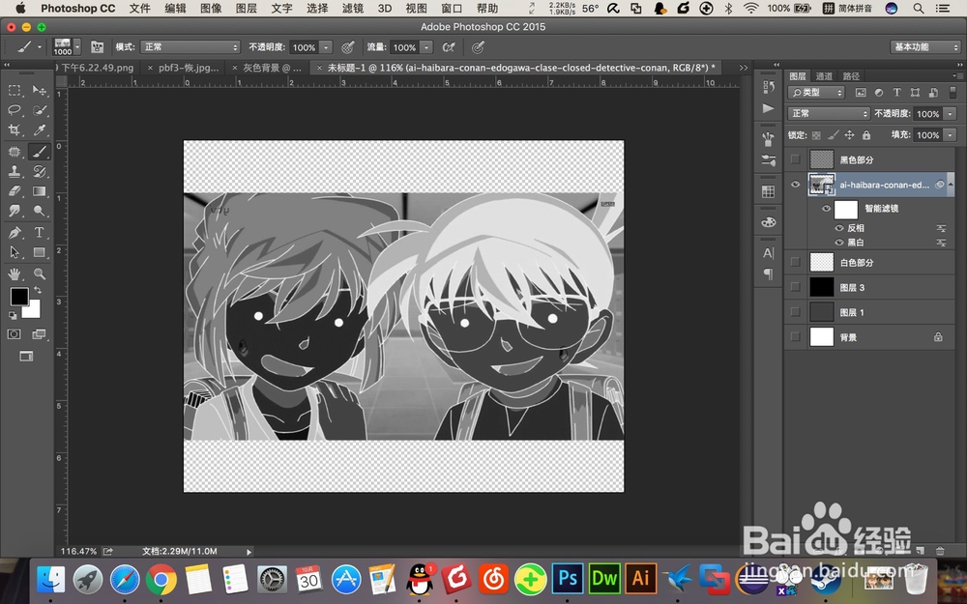The image size is (967, 604).
Task: Select the Eraser tool
Action: coord(15,191)
